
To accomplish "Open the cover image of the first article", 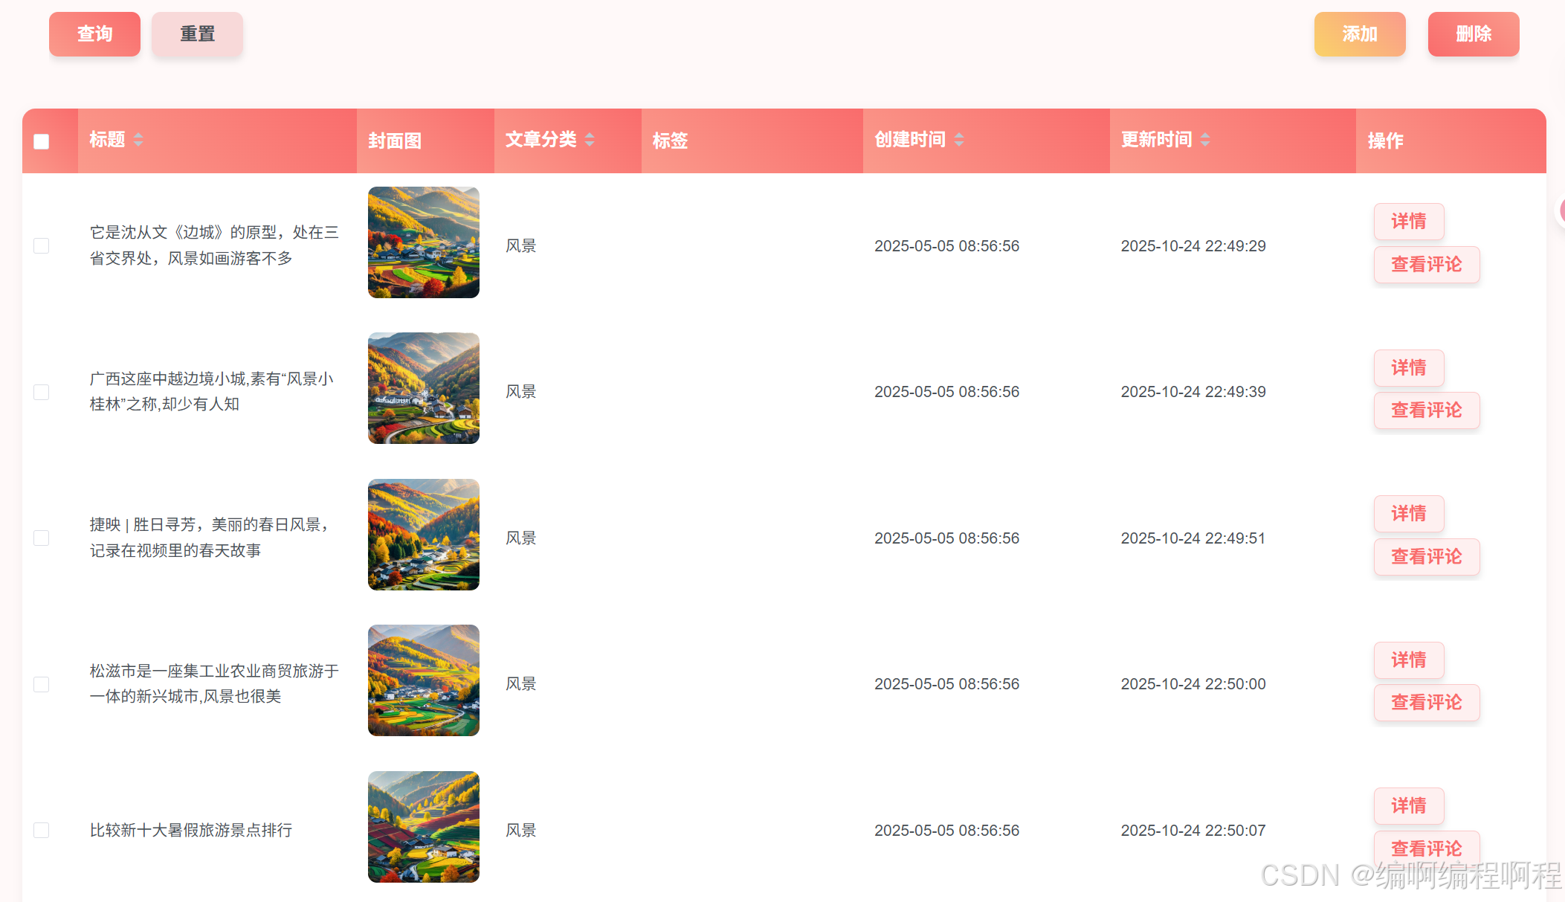I will coord(424,242).
